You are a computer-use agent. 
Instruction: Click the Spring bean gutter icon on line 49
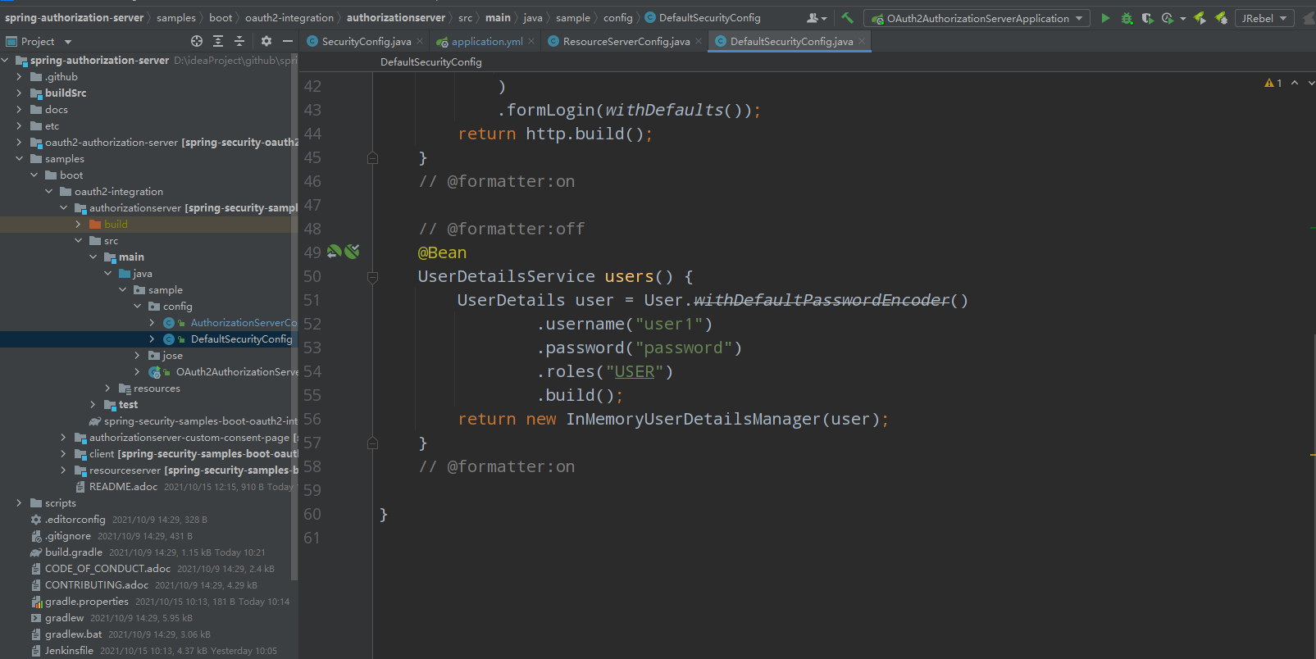tap(335, 252)
